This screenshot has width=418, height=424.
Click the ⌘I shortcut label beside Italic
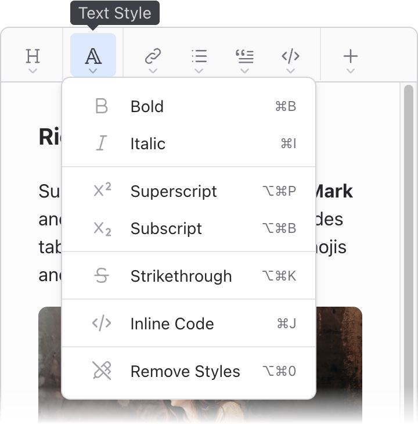(x=289, y=143)
